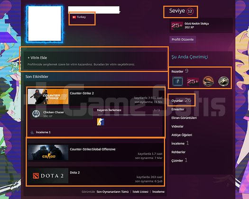The image size is (249, 199).
Task: Open İnceleme 1 in the sidebar
Action: pyautogui.click(x=180, y=143)
